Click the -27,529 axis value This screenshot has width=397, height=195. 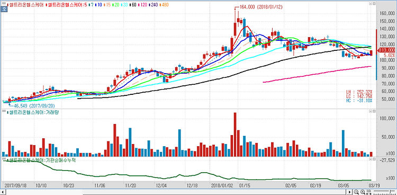coord(388,160)
